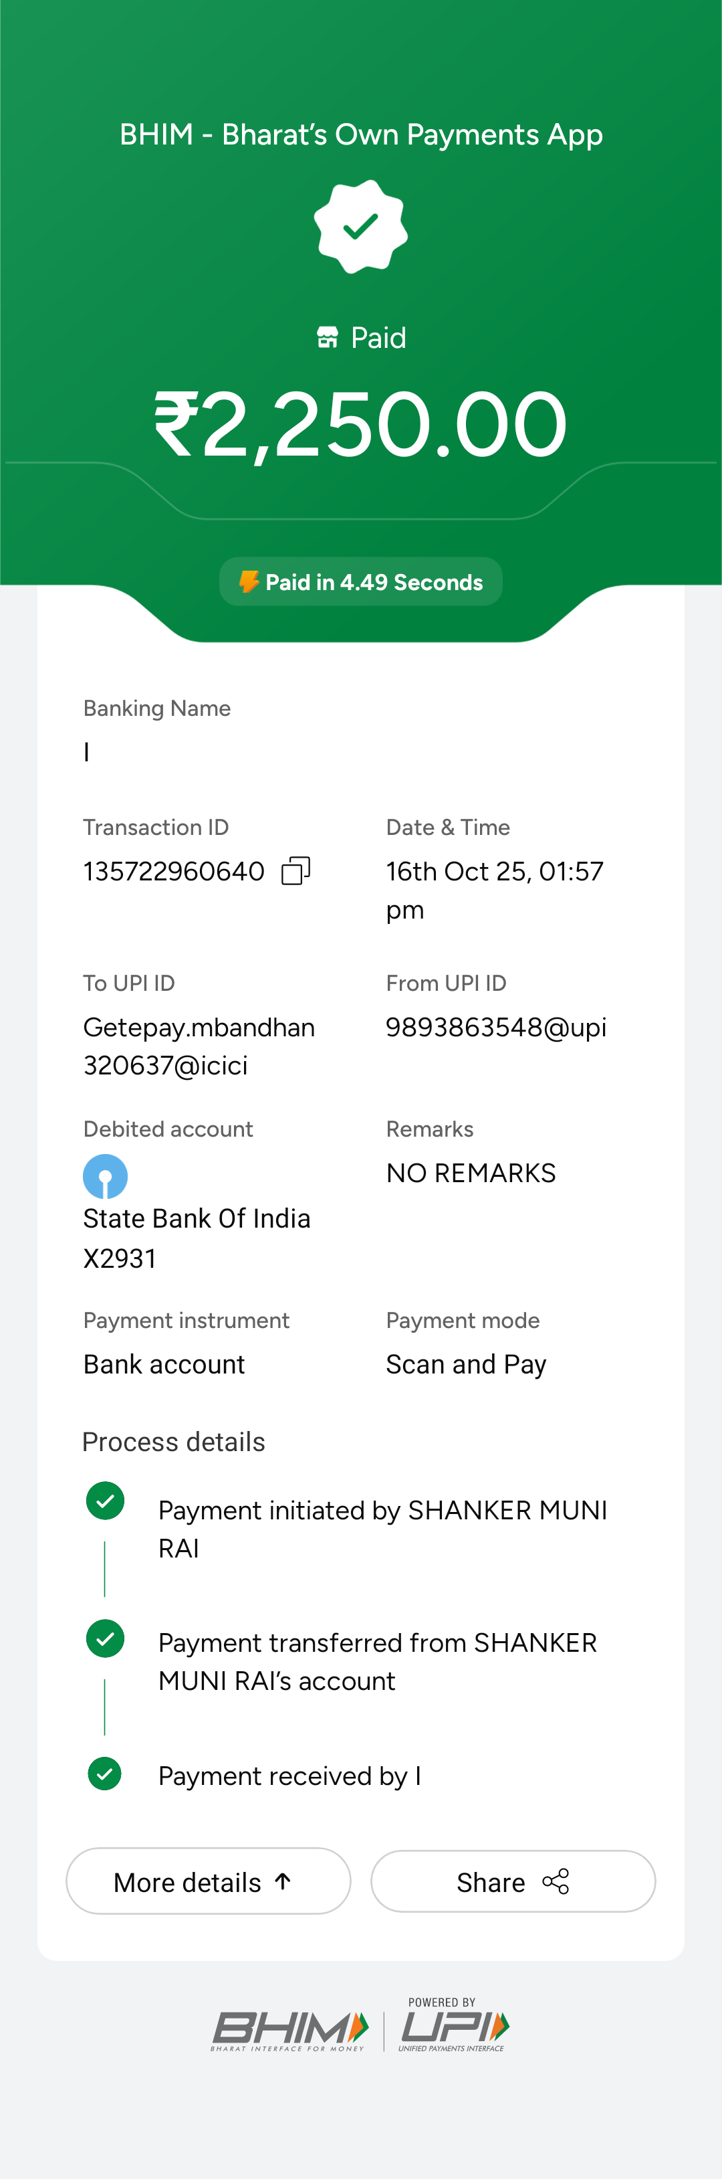
Task: Click the Payment received green check
Action: pyautogui.click(x=105, y=1773)
